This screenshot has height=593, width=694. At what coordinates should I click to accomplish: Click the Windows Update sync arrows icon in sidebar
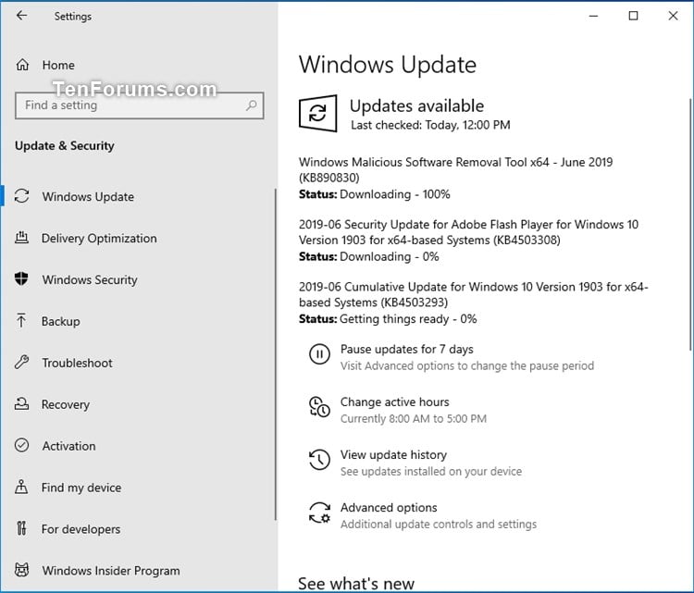click(x=21, y=196)
